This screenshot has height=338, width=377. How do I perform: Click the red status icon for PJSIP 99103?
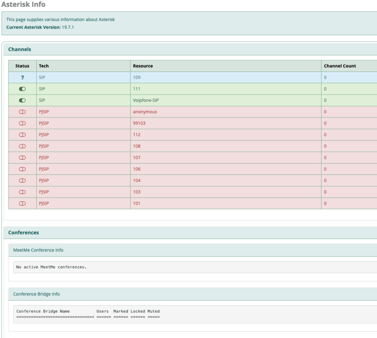coord(23,123)
